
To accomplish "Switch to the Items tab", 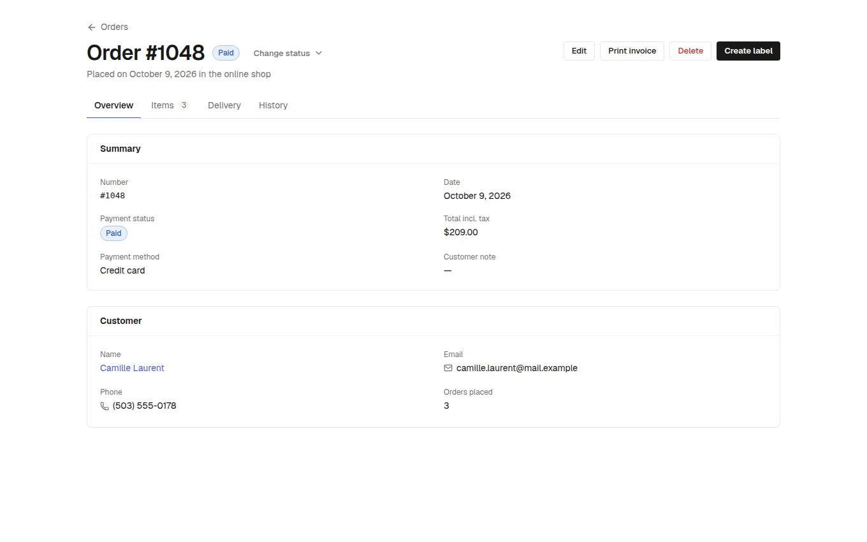I will coord(170,105).
